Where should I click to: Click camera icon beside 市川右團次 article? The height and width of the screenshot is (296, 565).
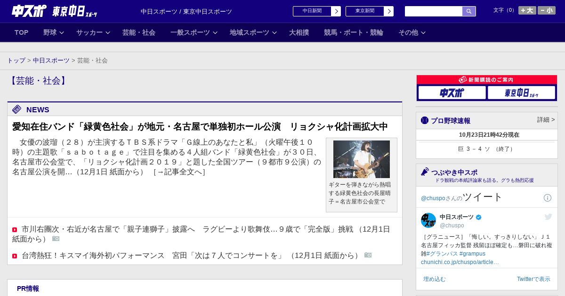pos(56,239)
